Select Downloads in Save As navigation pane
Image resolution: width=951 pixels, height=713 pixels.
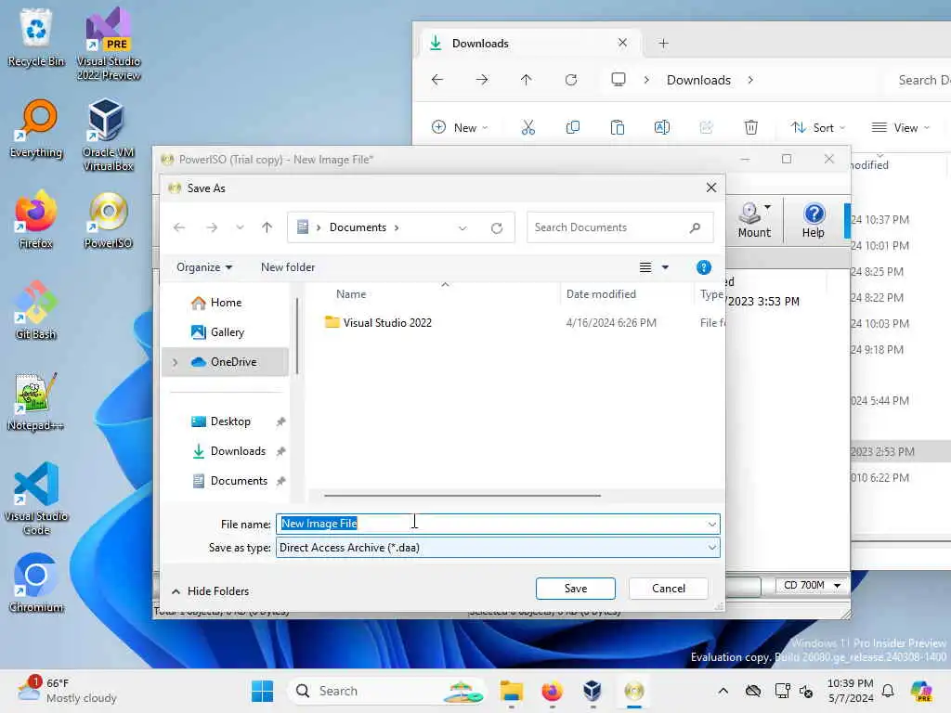[x=225, y=451]
